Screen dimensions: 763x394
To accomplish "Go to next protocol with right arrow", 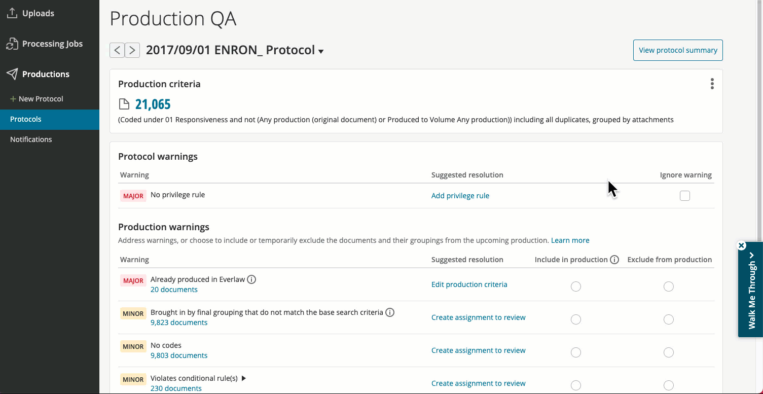I will (132, 50).
